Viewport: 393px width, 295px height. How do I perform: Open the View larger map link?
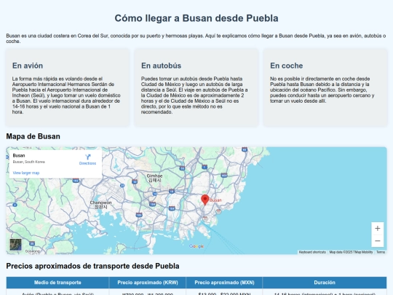point(26,173)
